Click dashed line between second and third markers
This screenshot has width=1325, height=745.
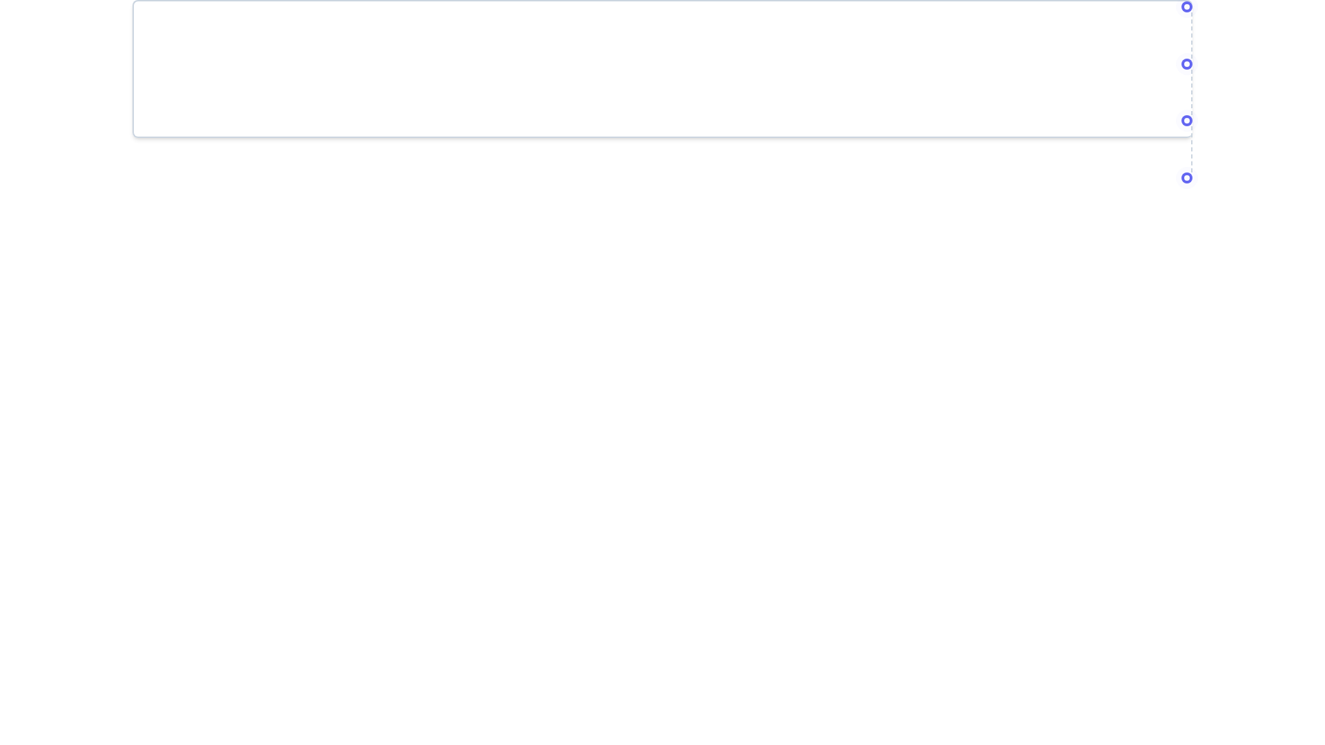pos(1191,92)
